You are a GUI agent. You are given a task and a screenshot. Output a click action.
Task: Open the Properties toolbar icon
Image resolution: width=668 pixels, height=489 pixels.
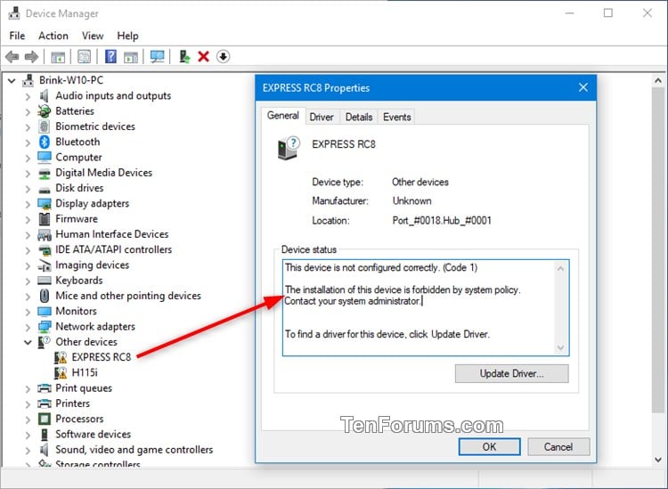pyautogui.click(x=84, y=56)
